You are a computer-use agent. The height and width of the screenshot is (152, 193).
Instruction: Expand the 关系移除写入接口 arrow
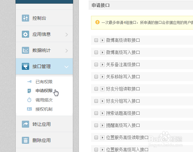(x=102, y=77)
